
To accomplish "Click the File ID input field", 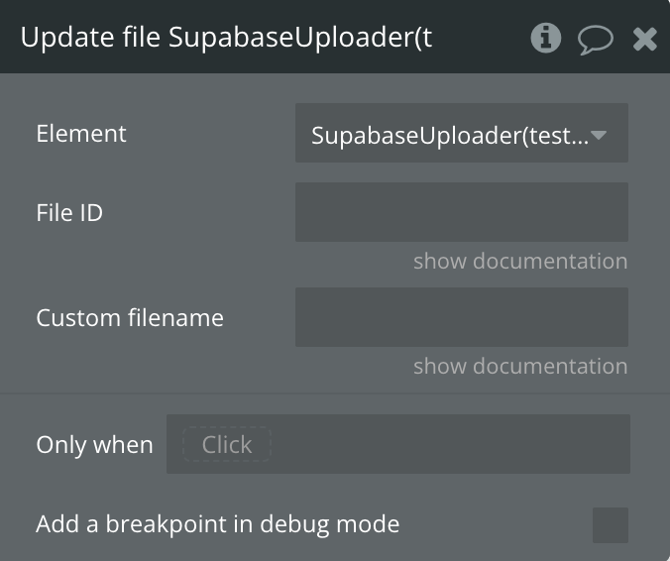I will (x=461, y=212).
